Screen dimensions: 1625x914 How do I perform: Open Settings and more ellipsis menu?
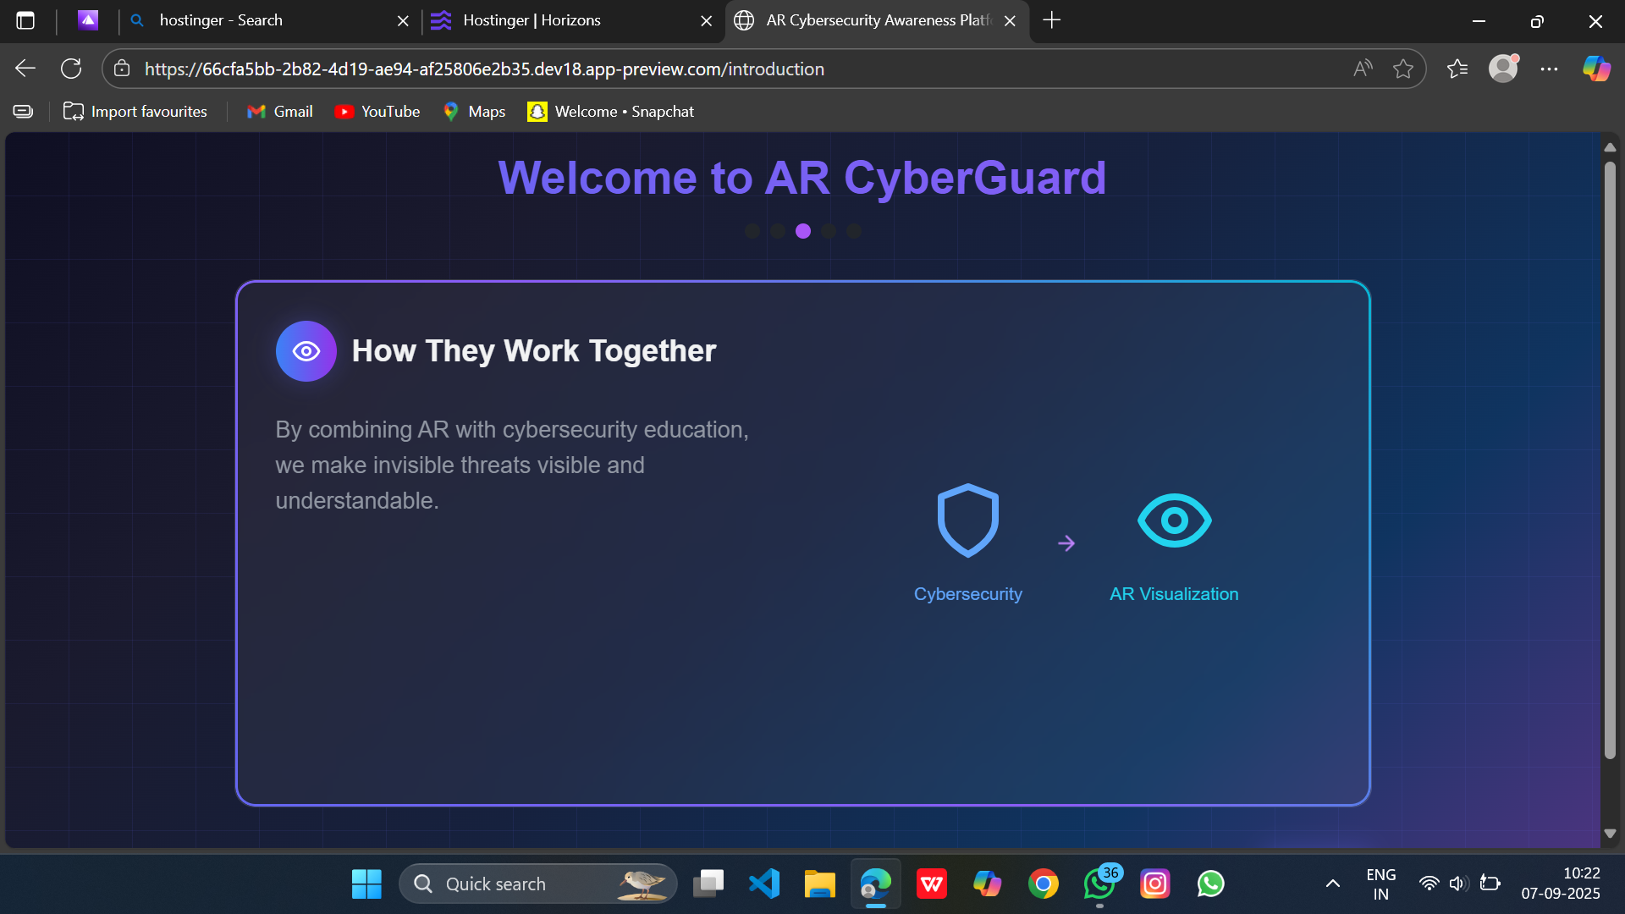[x=1549, y=69]
